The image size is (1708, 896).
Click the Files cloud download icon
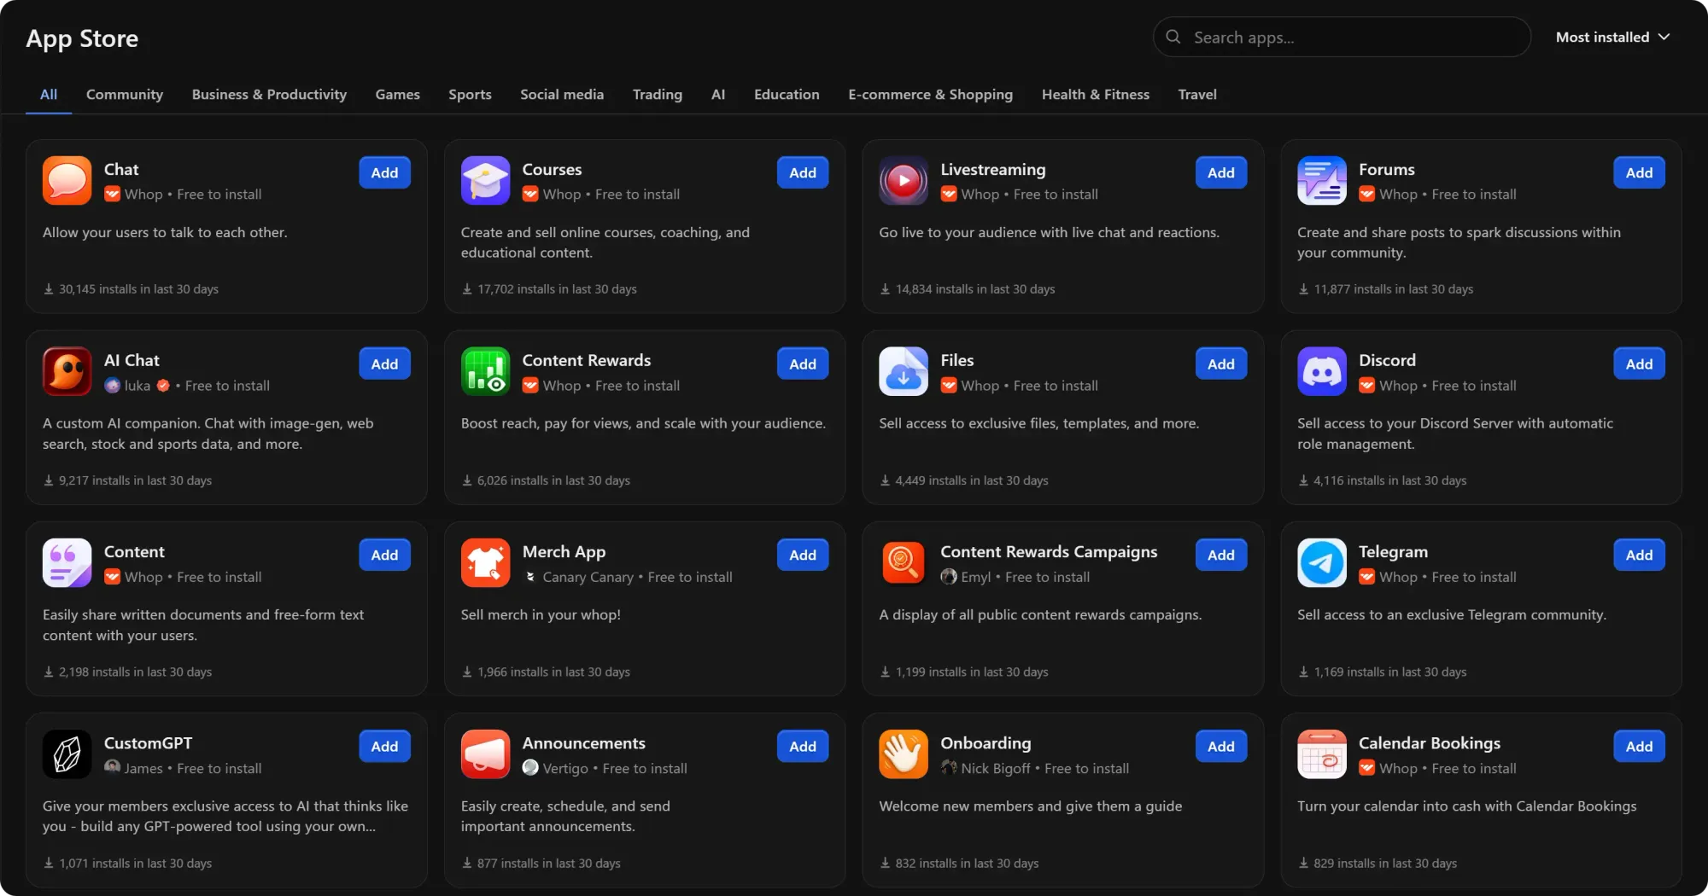(x=903, y=371)
